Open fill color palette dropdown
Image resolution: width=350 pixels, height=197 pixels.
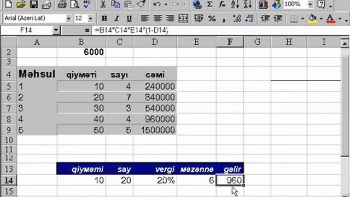tap(321, 19)
